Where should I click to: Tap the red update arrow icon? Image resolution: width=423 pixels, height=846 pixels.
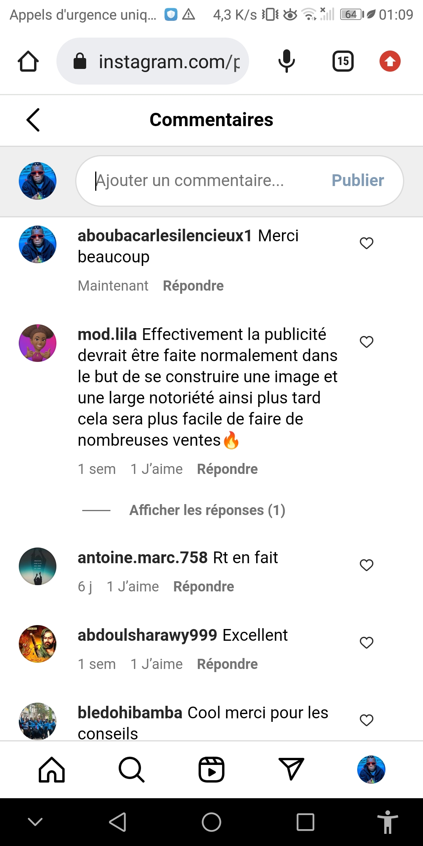pos(390,61)
